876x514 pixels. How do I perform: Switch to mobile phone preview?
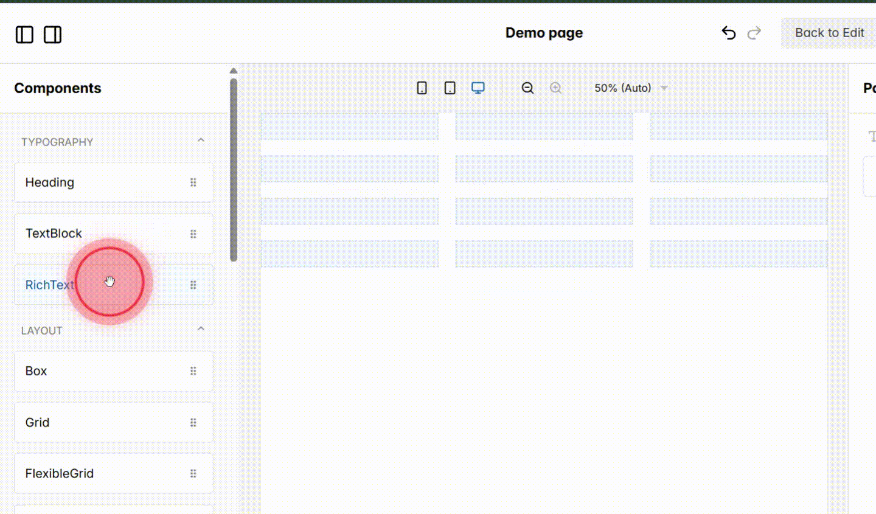tap(422, 88)
